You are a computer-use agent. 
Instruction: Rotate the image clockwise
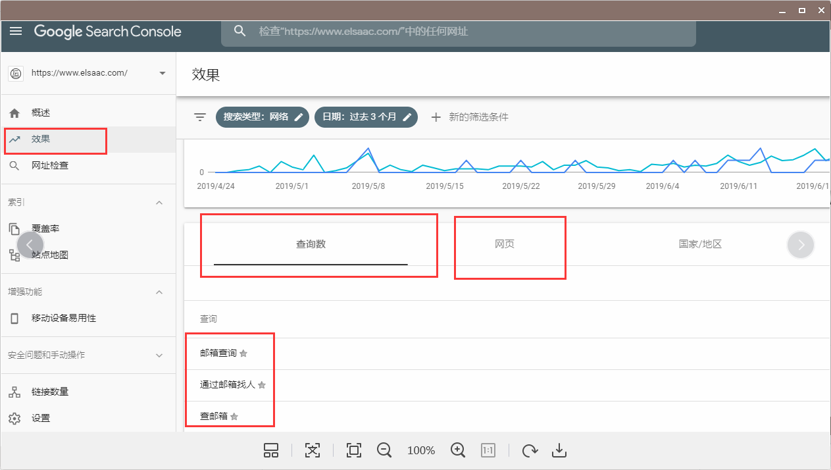(x=530, y=450)
